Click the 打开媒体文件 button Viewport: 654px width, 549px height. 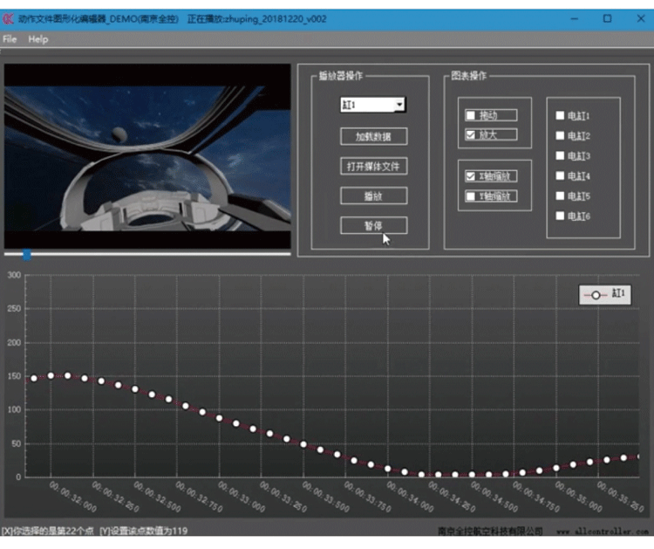click(x=373, y=166)
